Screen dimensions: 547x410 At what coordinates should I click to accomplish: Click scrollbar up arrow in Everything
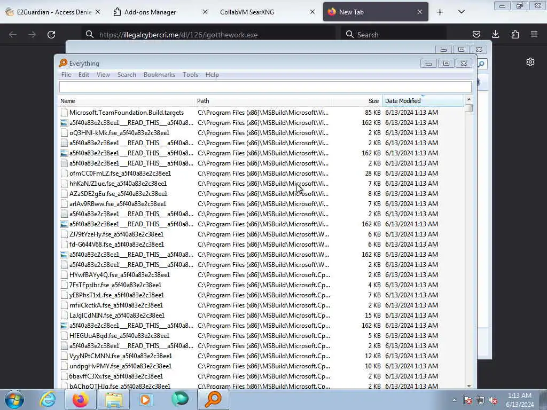469,100
